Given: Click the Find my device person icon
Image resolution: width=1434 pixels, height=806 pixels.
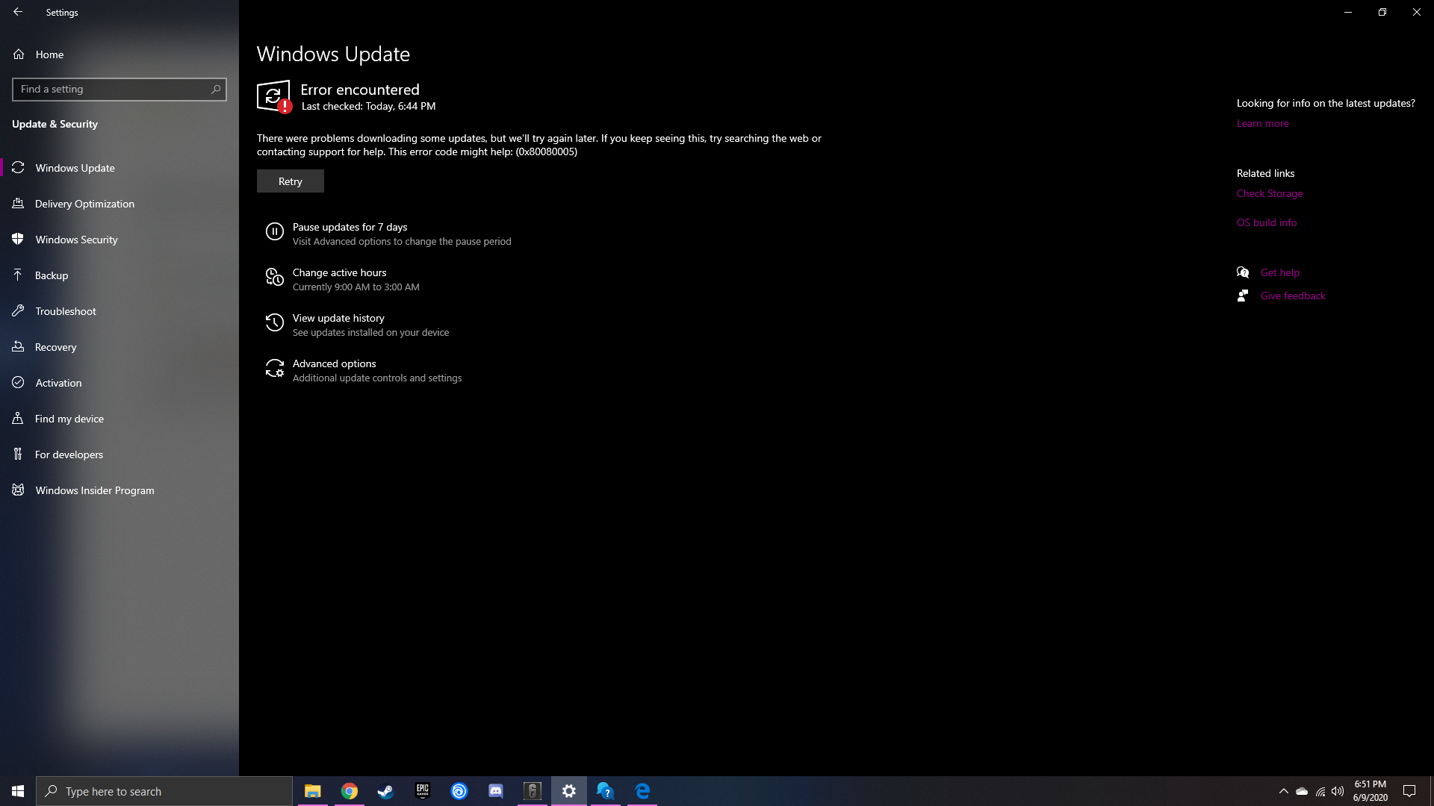Looking at the screenshot, I should [18, 419].
